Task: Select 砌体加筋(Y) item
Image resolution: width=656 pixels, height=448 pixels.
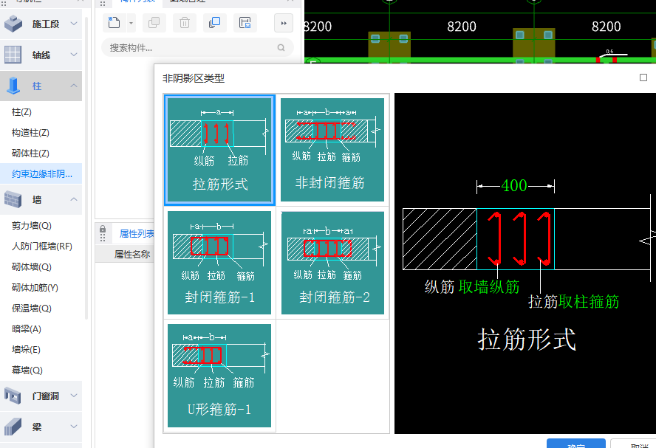Action: [35, 288]
